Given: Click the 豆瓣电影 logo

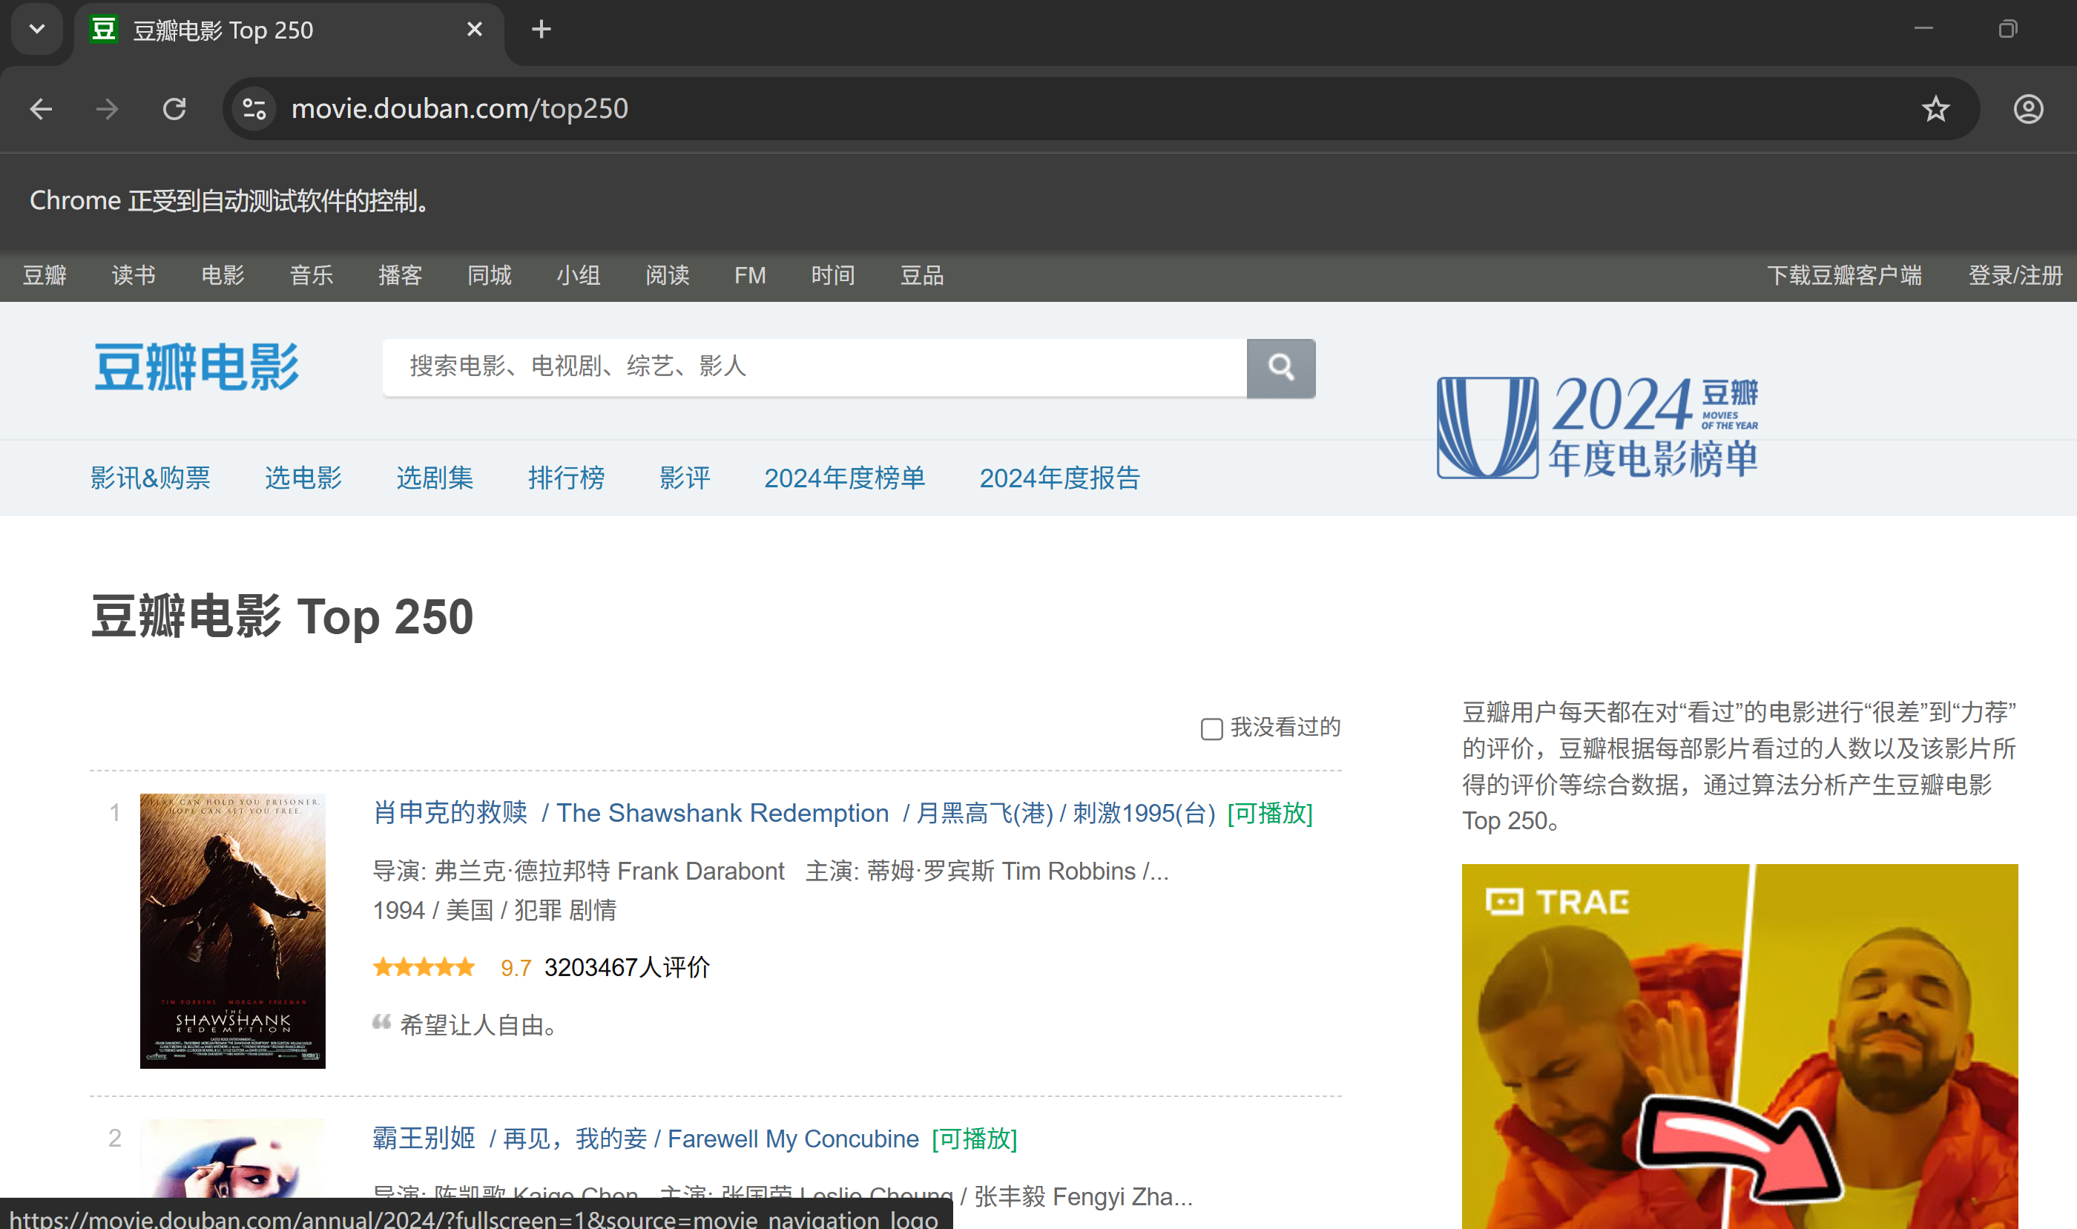Looking at the screenshot, I should click(197, 367).
